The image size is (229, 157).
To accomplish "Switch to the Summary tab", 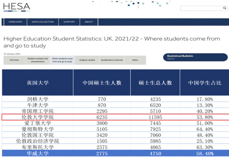I will coord(14,60).
